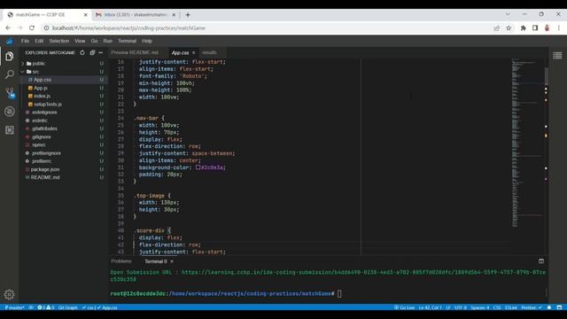Switch to the Problems panel tab
This screenshot has width=567, height=319.
click(121, 261)
